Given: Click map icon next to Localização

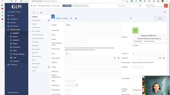Looking at the screenshot, I should point(77,85).
